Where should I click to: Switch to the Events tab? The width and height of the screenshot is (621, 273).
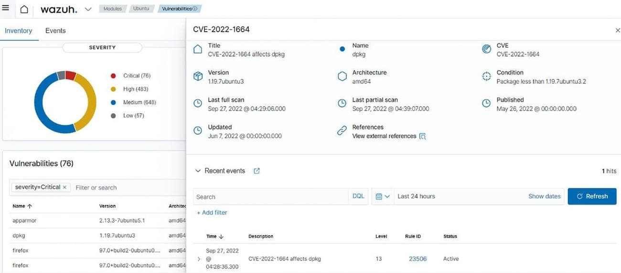55,31
